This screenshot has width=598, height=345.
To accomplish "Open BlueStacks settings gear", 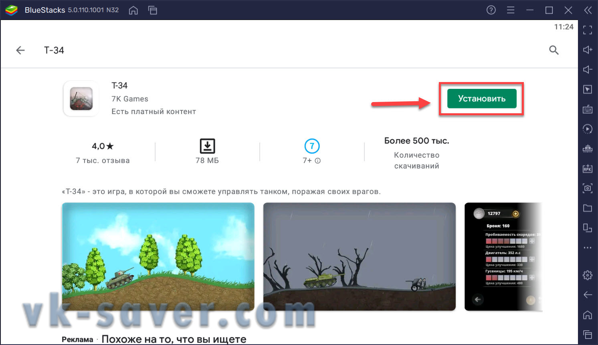I will tap(588, 275).
